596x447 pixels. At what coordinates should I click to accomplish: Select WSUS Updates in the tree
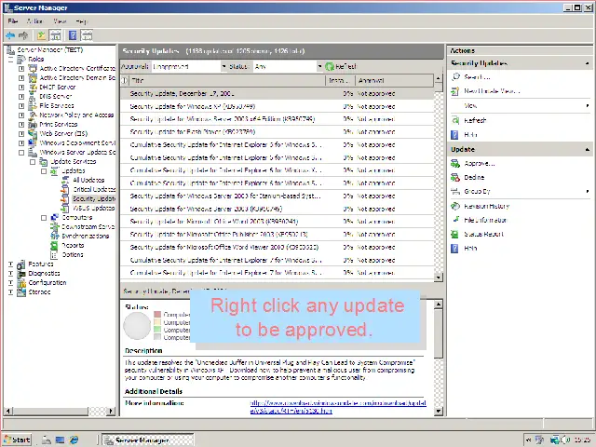click(93, 208)
